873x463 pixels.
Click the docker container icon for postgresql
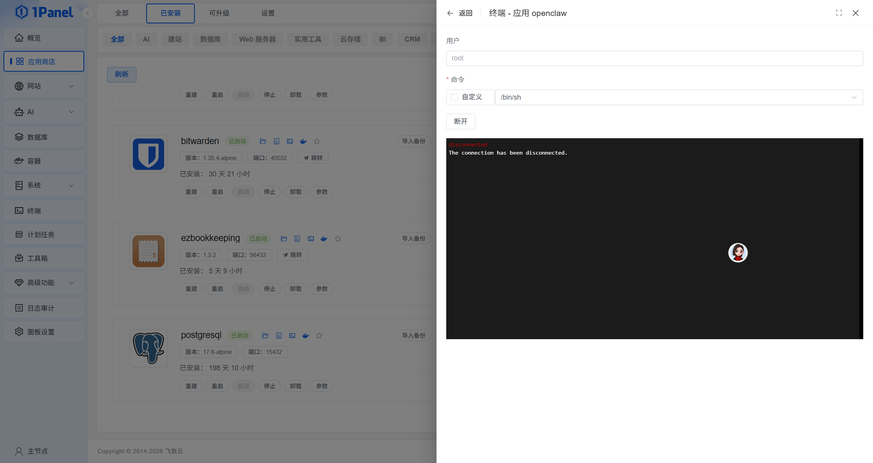306,336
